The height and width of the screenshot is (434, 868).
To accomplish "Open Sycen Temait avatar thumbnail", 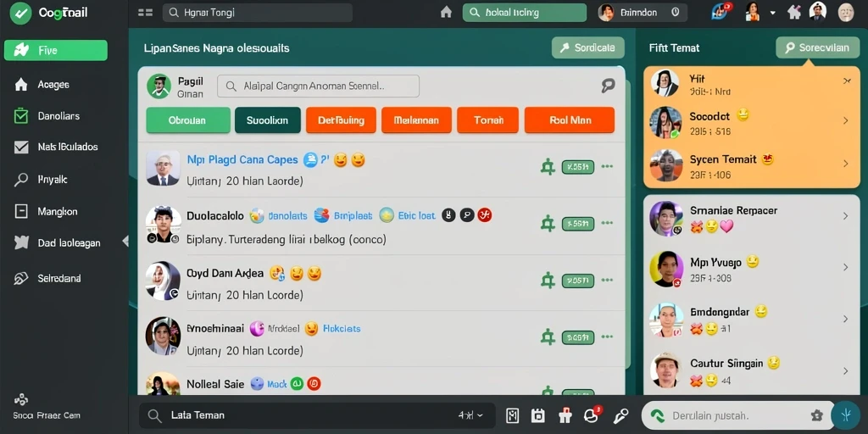I will click(x=665, y=165).
